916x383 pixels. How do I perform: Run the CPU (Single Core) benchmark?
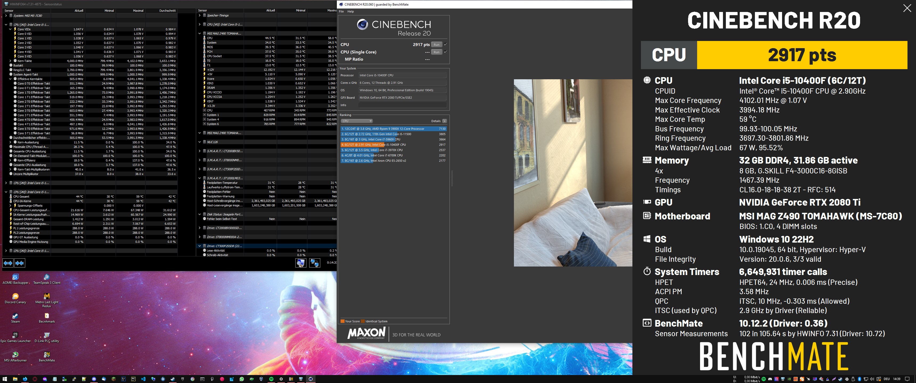[436, 52]
